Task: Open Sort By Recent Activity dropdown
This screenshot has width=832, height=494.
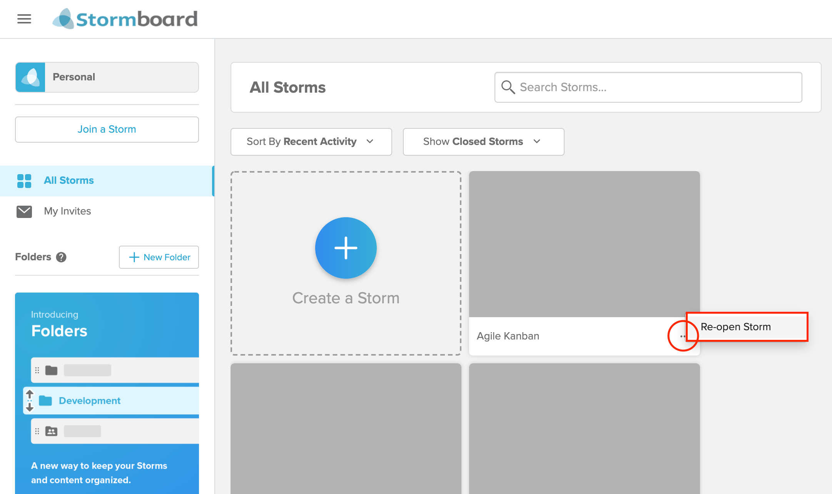Action: 311,142
